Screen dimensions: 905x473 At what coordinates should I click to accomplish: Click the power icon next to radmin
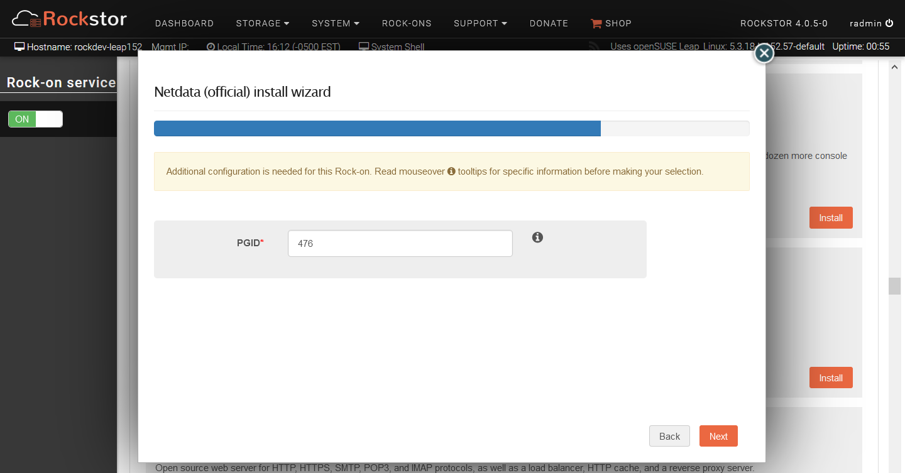(x=889, y=23)
